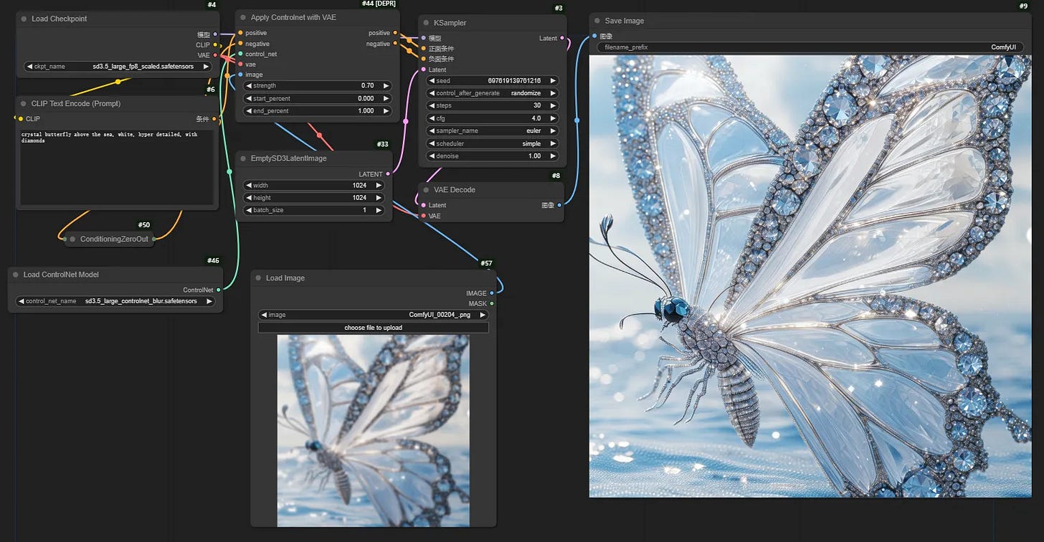Click the right arrow on the cfg widget

point(552,118)
